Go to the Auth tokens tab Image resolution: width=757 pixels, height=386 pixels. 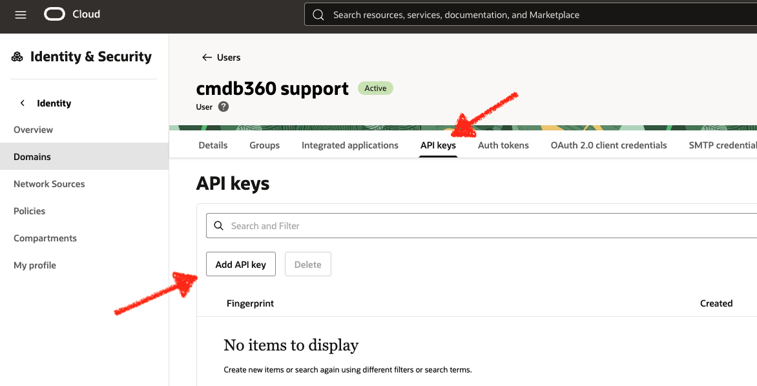click(503, 145)
